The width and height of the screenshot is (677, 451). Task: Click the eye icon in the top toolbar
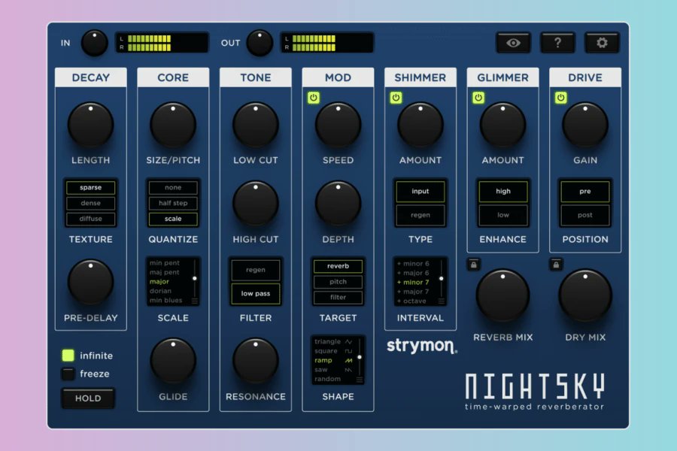tap(514, 43)
